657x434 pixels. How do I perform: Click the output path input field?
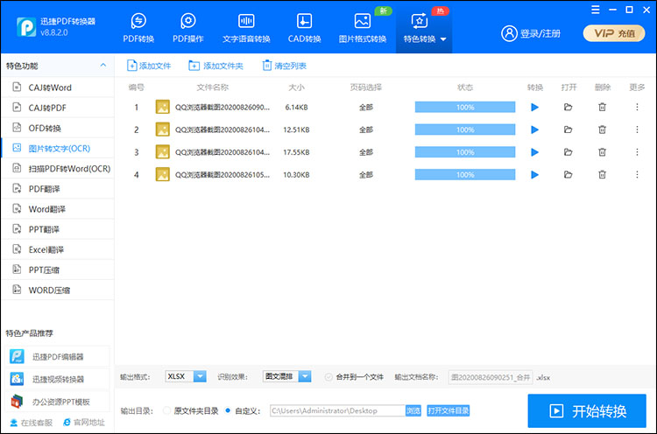337,410
